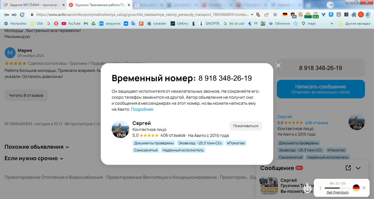This screenshot has height=199, width=374.
Task: Open the UAKino bookmark
Action: [179, 24]
